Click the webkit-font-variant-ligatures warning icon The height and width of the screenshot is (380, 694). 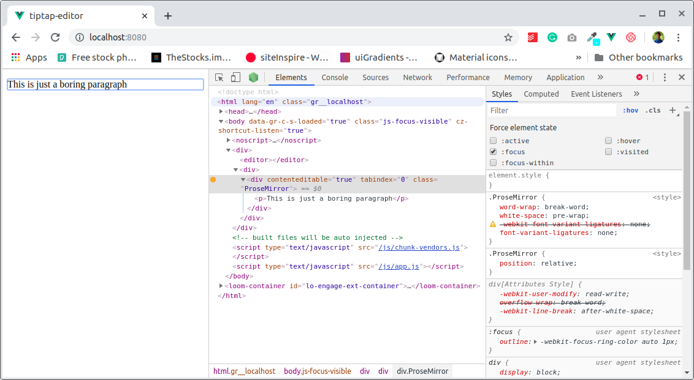coord(493,225)
